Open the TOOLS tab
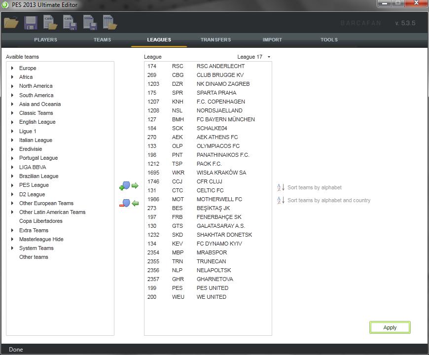Image resolution: width=429 pixels, height=355 pixels. point(329,39)
